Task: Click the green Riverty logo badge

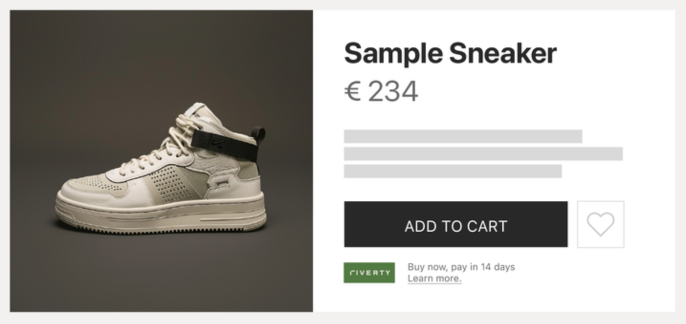Action: pyautogui.click(x=369, y=272)
